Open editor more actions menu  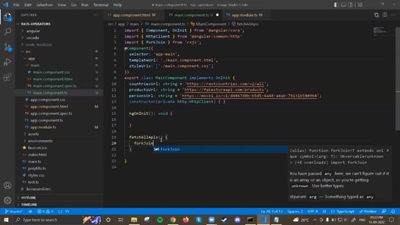coord(393,15)
